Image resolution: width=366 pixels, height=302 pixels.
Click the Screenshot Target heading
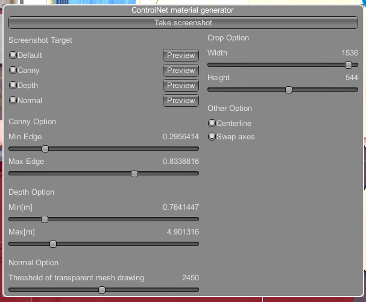(40, 40)
